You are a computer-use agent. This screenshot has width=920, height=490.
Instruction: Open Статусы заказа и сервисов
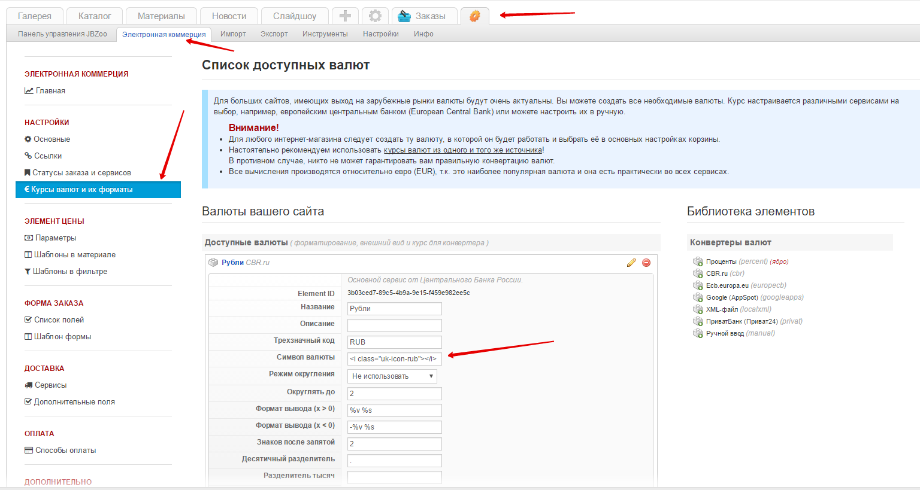81,173
